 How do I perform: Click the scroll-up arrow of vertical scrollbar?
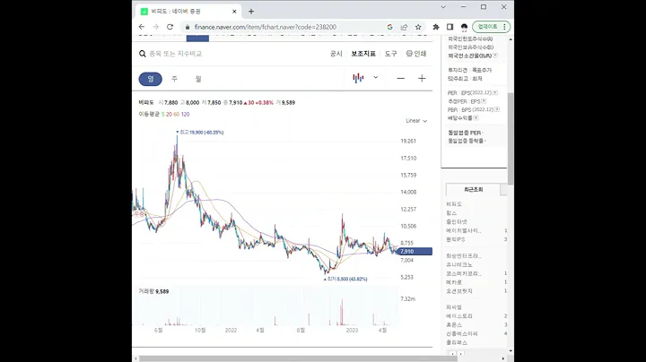[x=511, y=39]
